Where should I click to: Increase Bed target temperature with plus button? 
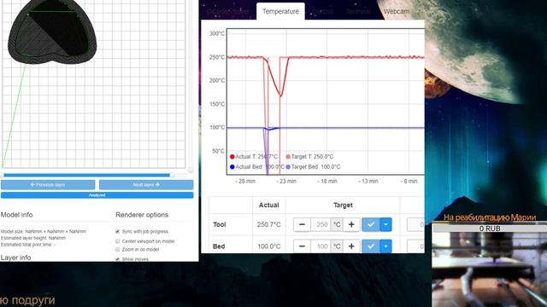click(x=351, y=246)
